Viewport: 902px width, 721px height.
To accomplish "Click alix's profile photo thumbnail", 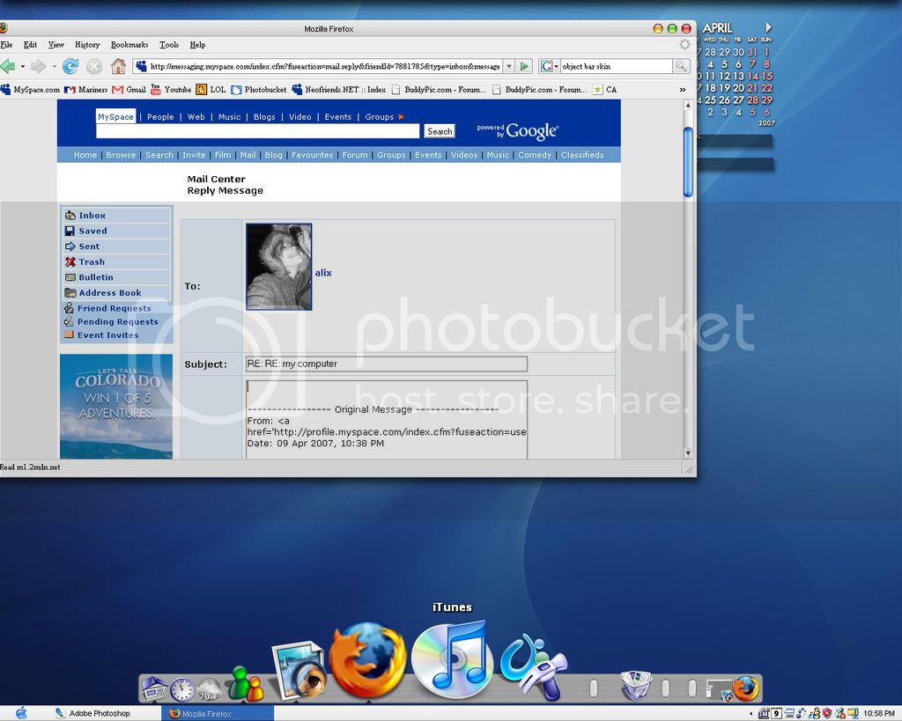I will (278, 267).
